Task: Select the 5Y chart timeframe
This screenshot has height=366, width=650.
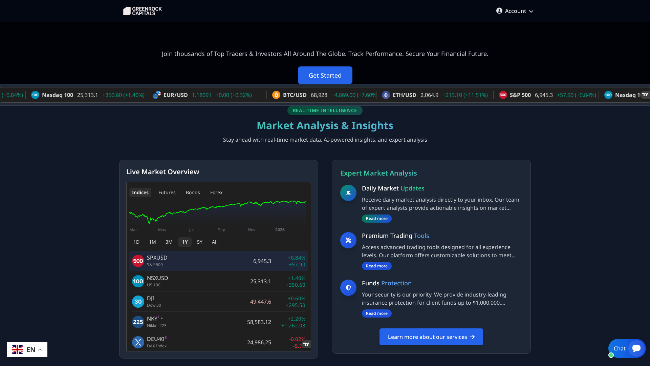Action: (x=199, y=242)
